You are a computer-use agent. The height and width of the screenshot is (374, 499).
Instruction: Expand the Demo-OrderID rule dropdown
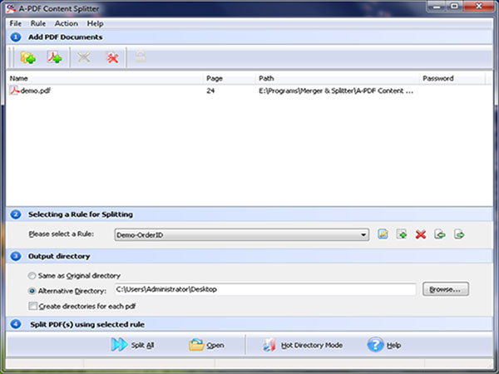click(x=363, y=235)
